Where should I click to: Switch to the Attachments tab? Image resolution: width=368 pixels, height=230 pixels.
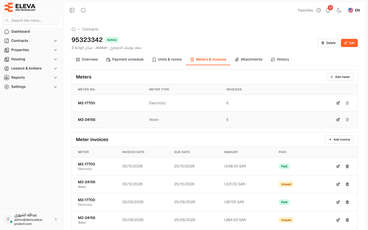(249, 60)
